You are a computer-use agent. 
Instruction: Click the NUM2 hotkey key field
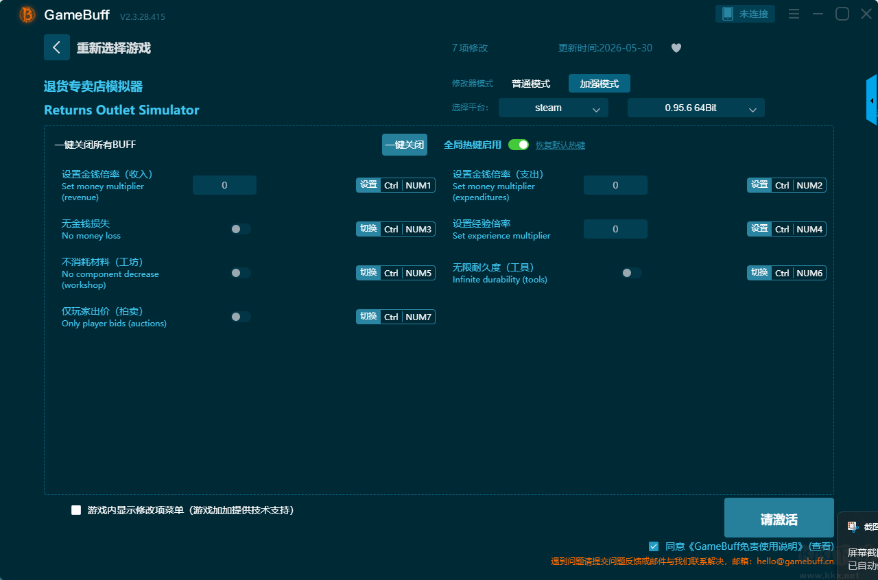pyautogui.click(x=809, y=185)
